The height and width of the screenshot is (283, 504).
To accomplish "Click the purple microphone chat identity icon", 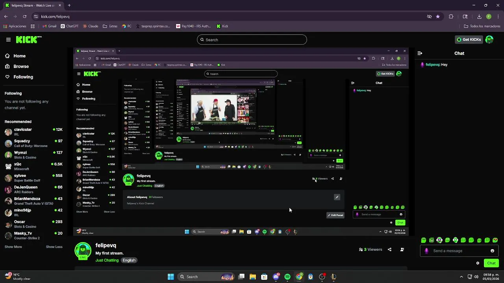I will point(426,251).
